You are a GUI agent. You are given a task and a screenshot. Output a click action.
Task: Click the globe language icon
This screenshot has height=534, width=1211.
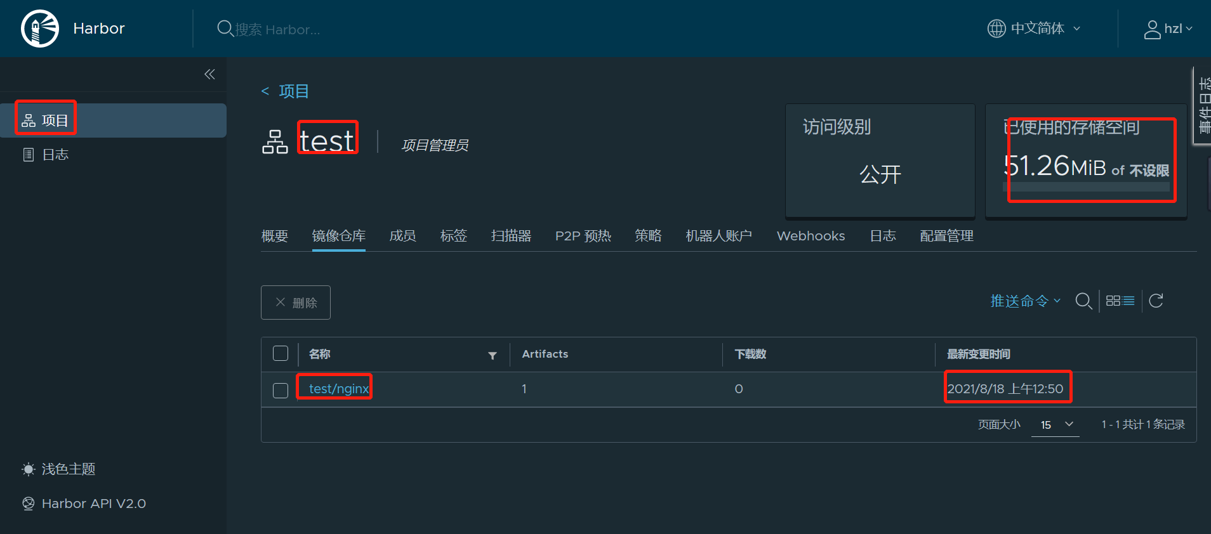point(996,29)
